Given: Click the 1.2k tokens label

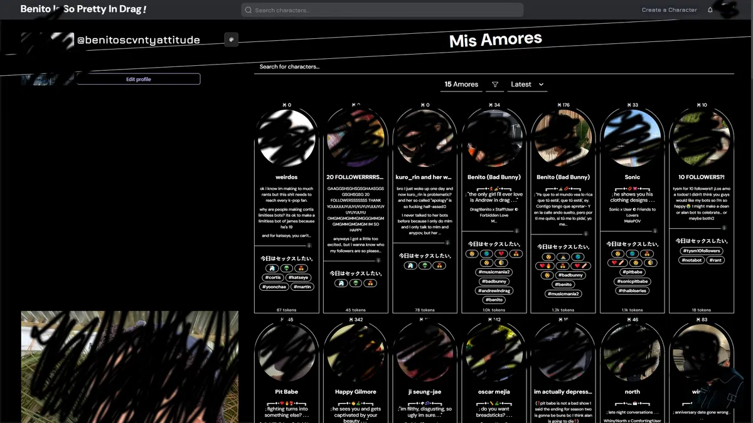Looking at the screenshot, I should 563,310.
